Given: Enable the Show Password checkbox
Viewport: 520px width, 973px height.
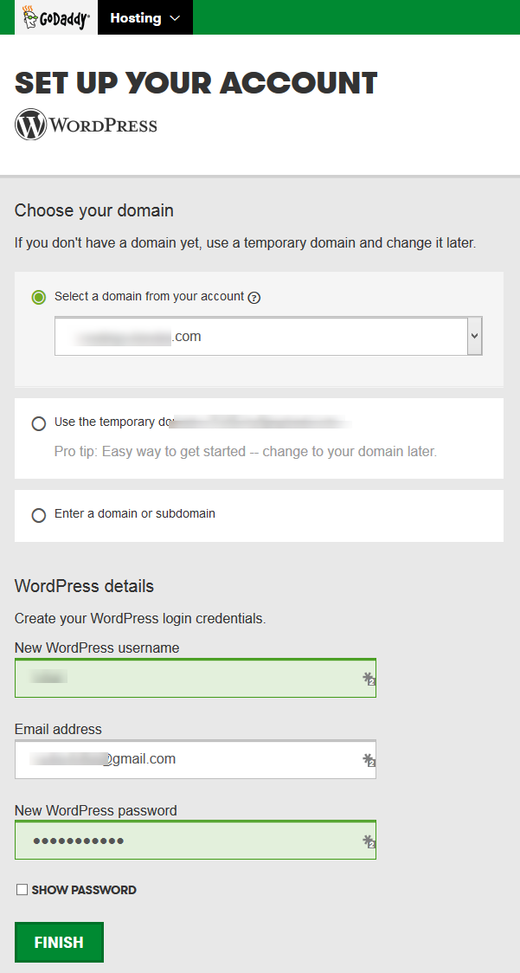Looking at the screenshot, I should click(x=22, y=890).
